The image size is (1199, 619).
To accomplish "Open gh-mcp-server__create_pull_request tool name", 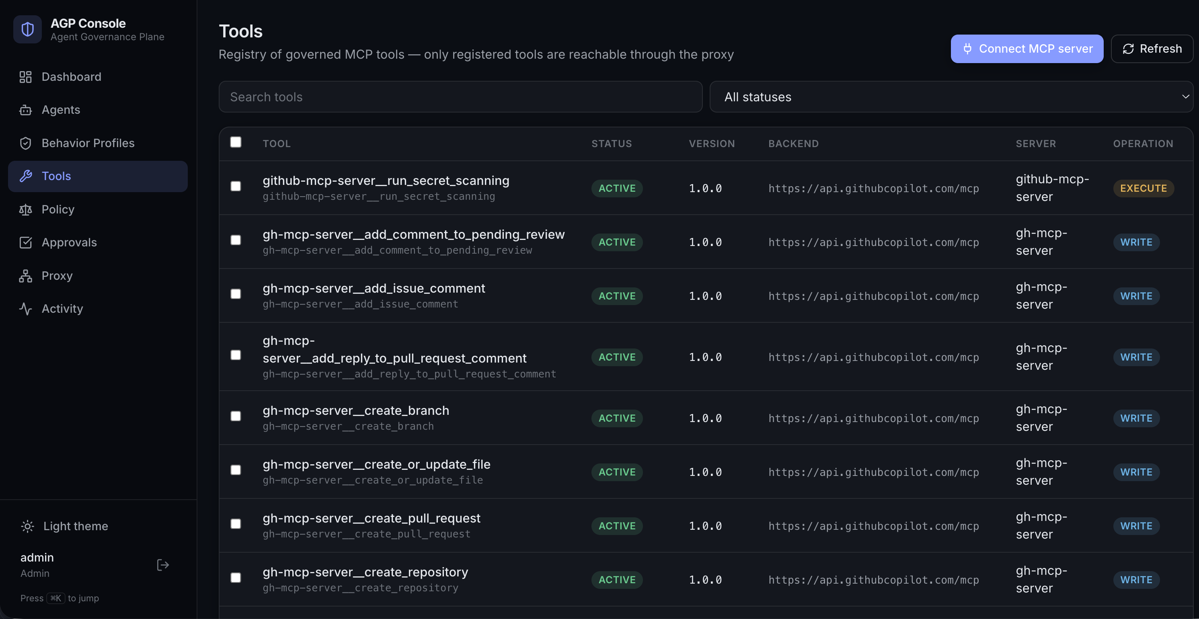I will click(x=371, y=519).
